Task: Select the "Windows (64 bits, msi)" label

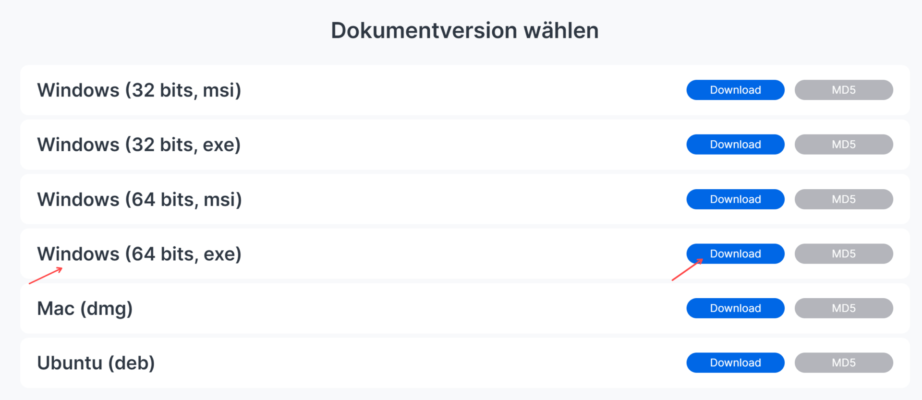Action: 139,199
